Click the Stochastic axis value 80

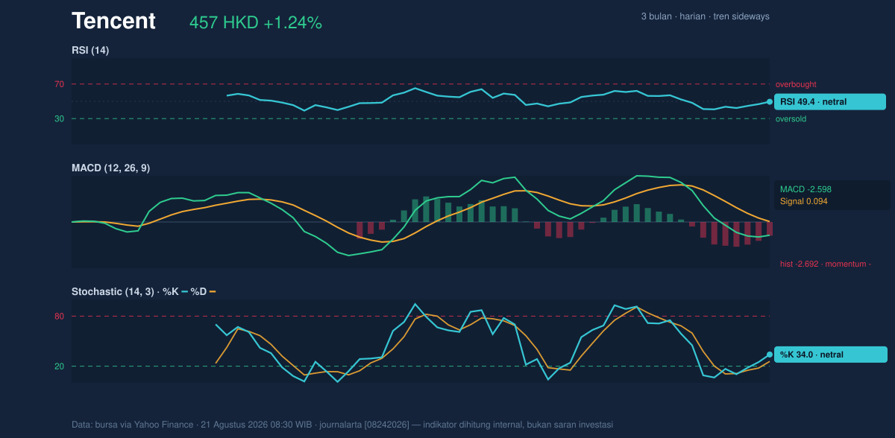point(59,317)
